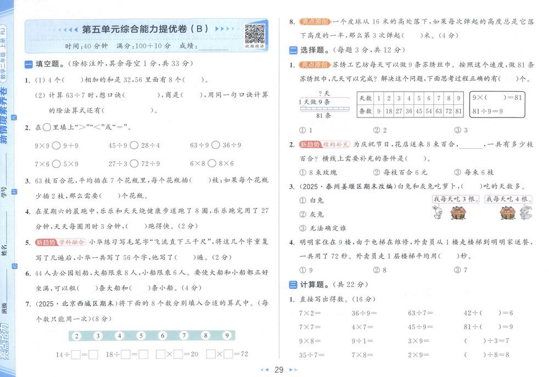Click the 81条 segmented bar diagram
This screenshot has height=377, width=549.
tap(325, 108)
